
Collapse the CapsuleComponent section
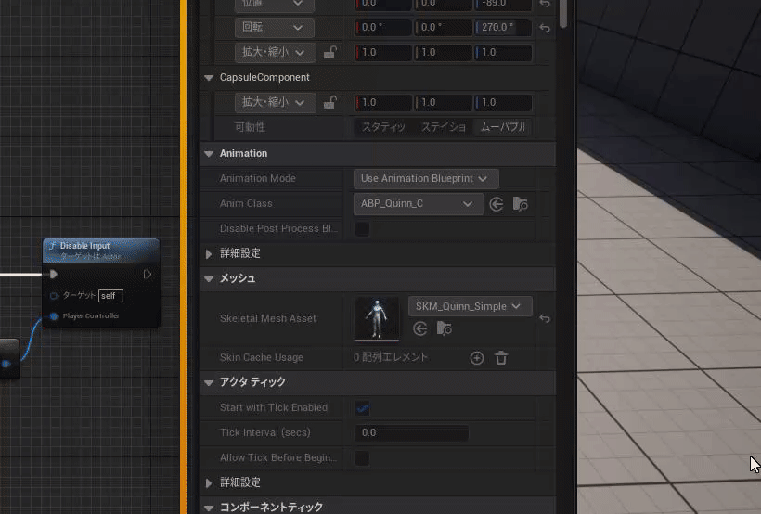(209, 78)
